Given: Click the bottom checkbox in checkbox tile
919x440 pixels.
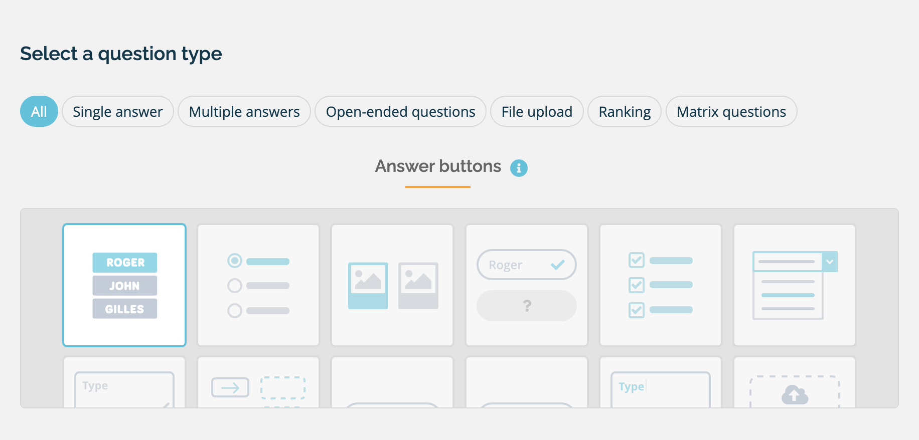Looking at the screenshot, I should (637, 310).
